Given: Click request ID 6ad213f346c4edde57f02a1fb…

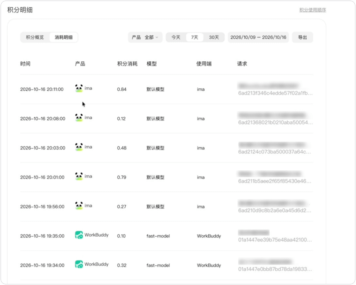Looking at the screenshot, I should [275, 93].
